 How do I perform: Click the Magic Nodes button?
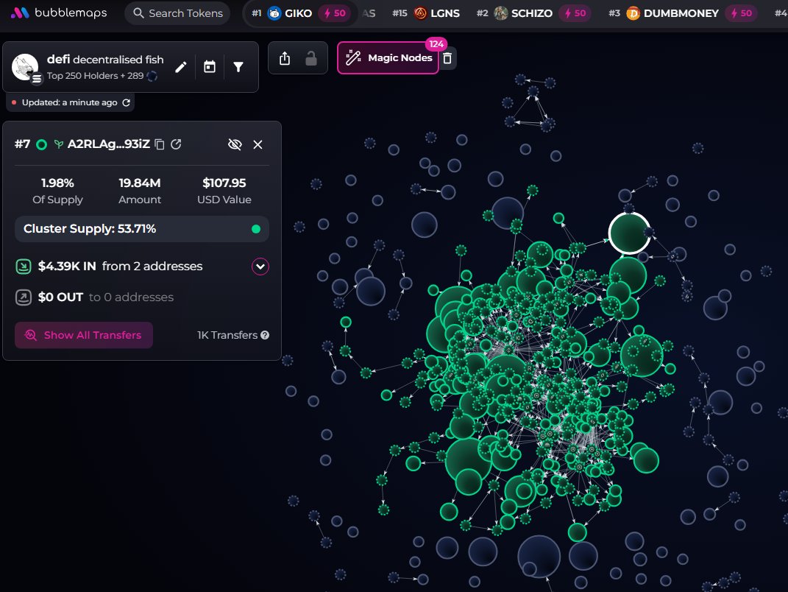point(388,58)
